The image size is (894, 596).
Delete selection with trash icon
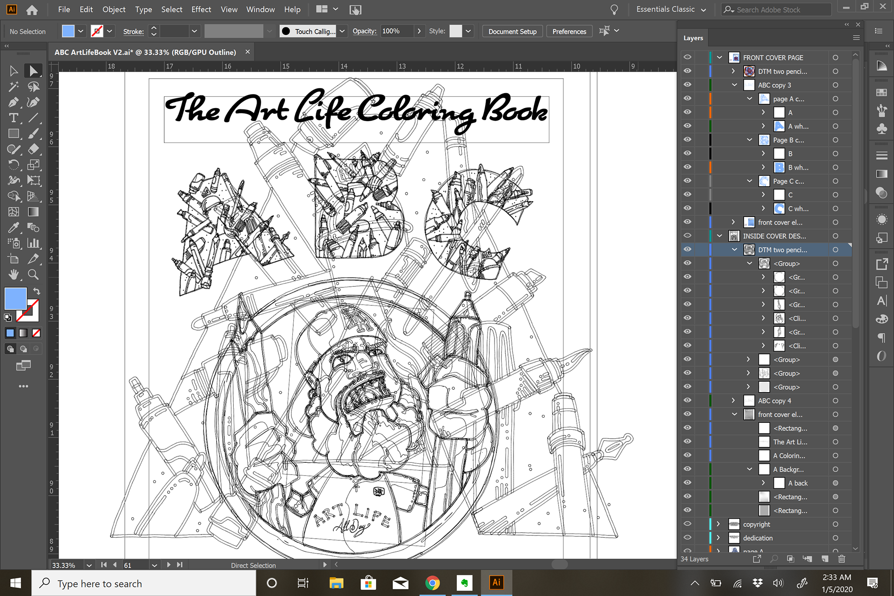[842, 559]
